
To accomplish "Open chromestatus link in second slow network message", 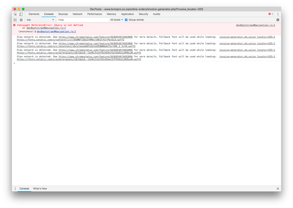I will pyautogui.click(x=96, y=43).
